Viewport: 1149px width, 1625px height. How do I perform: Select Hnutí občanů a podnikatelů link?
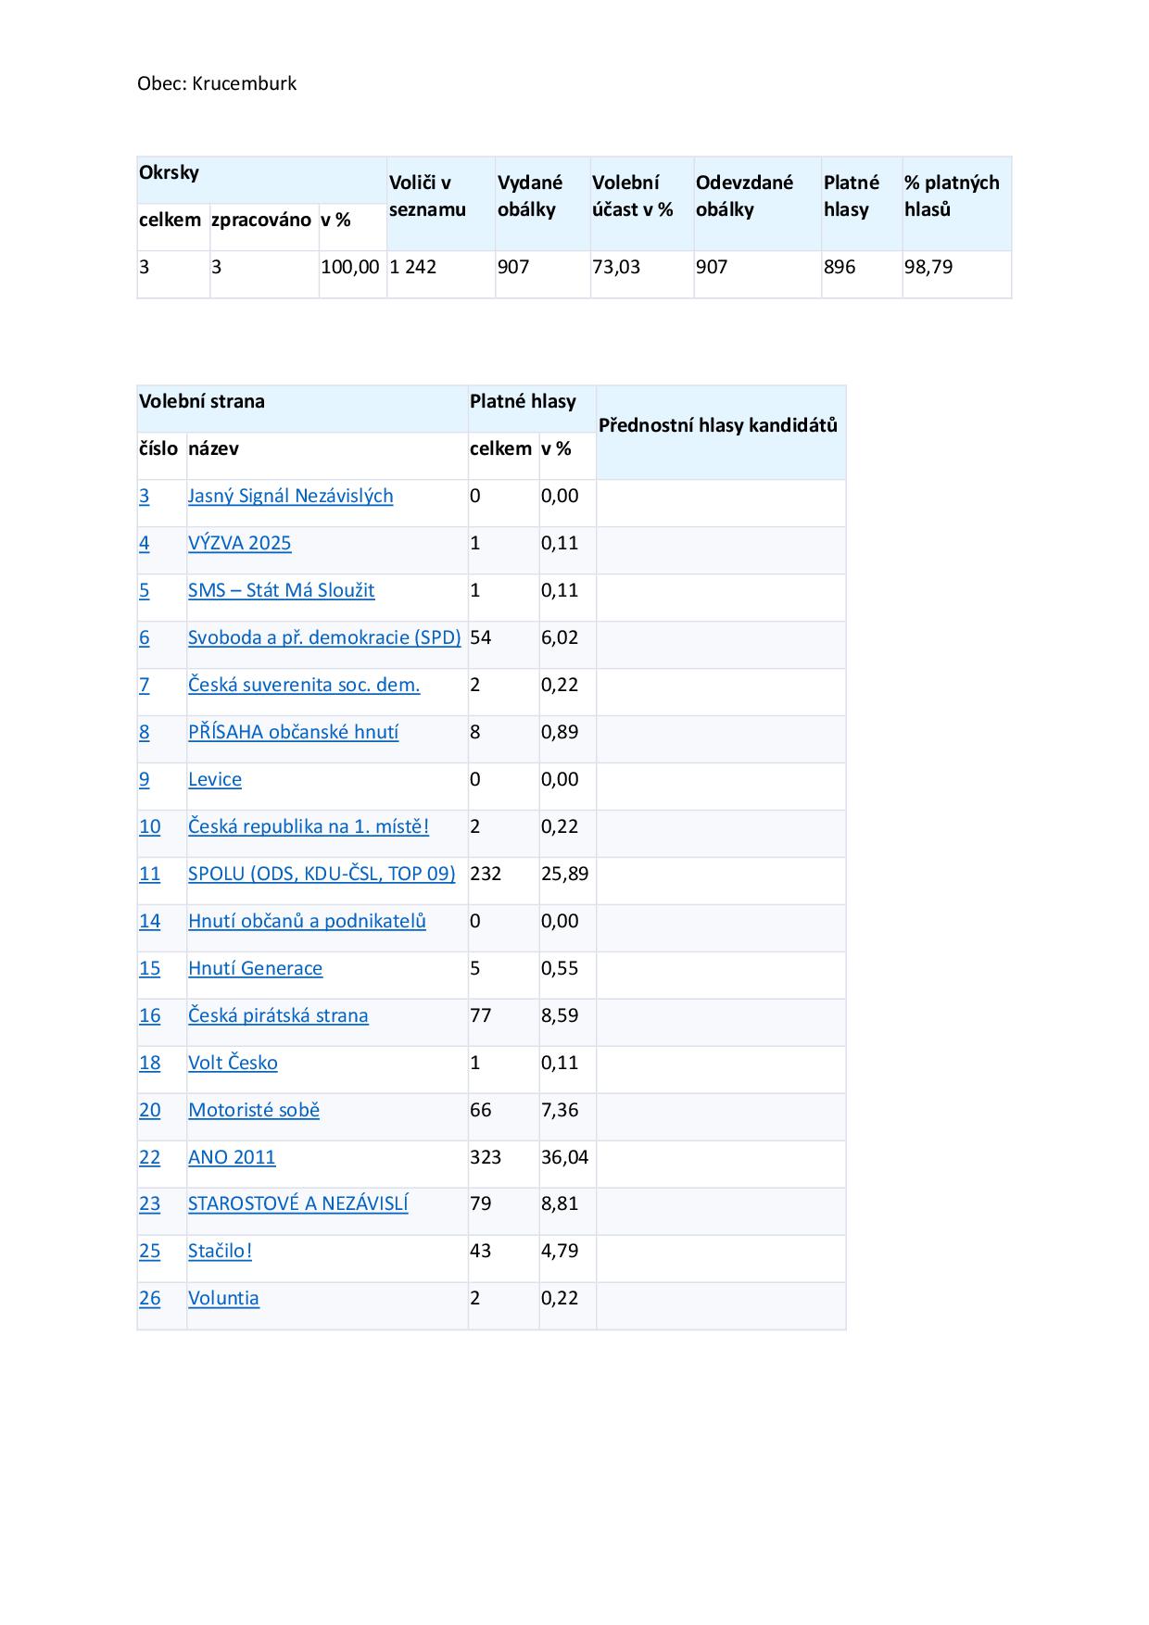point(307,921)
